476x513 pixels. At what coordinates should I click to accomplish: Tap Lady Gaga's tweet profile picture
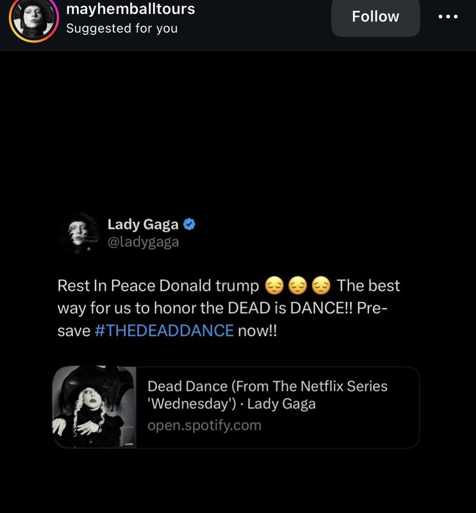point(79,233)
